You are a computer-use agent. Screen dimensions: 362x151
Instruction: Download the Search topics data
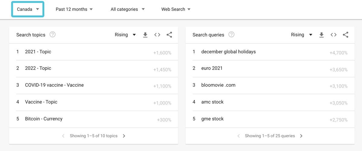[145, 35]
